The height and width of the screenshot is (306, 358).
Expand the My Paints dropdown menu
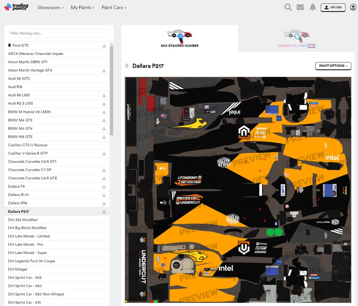[83, 8]
